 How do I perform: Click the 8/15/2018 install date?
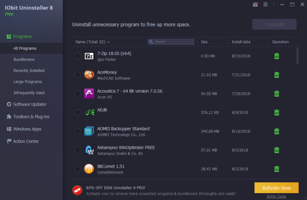[x=241, y=56]
